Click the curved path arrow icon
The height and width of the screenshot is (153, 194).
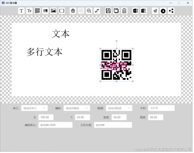click(97, 11)
